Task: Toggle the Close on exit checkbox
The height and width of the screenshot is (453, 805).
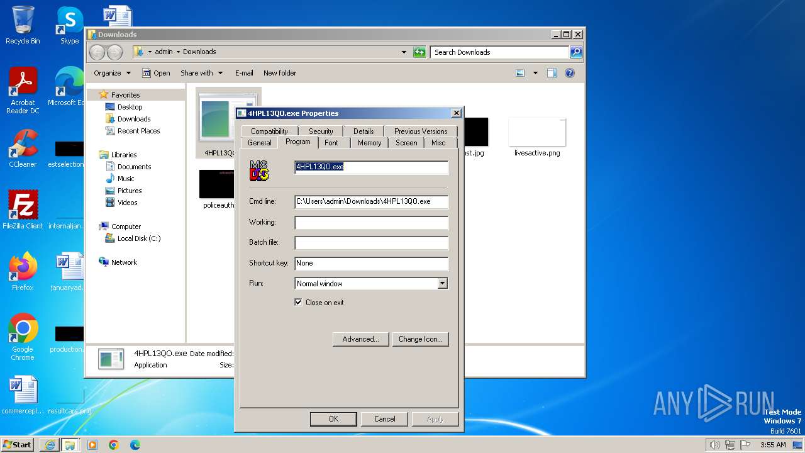Action: [x=298, y=303]
